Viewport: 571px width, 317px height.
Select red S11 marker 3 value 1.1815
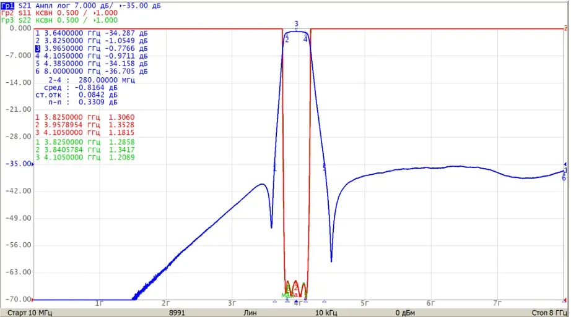tap(121, 133)
